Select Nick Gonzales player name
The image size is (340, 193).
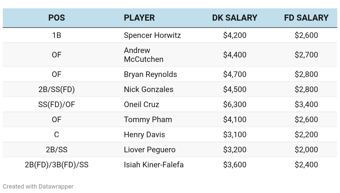(149, 90)
